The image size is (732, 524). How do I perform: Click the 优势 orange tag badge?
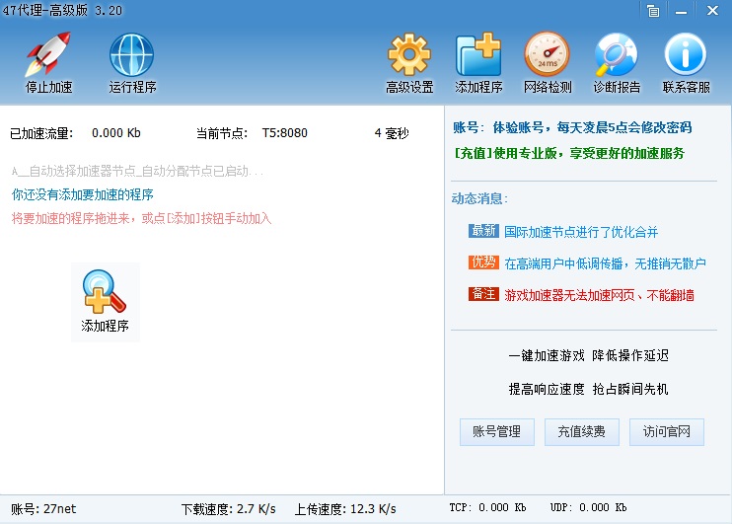click(x=483, y=262)
